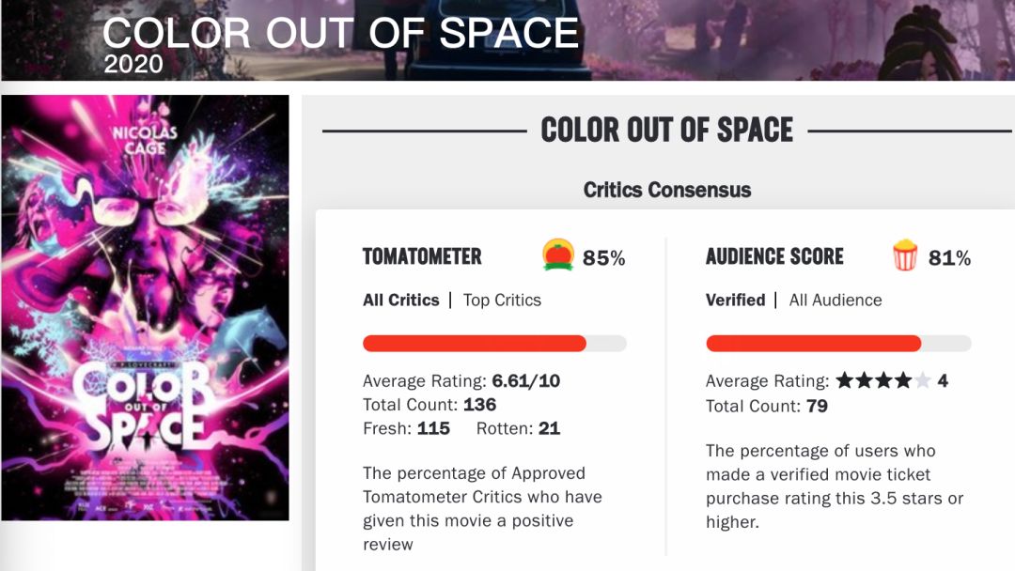Switch to All Audience tab
This screenshot has height=571, width=1015.
[x=835, y=301]
